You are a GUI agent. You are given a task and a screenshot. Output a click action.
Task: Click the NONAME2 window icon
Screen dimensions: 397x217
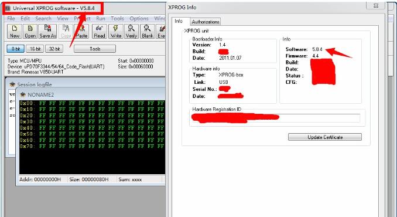click(x=23, y=95)
